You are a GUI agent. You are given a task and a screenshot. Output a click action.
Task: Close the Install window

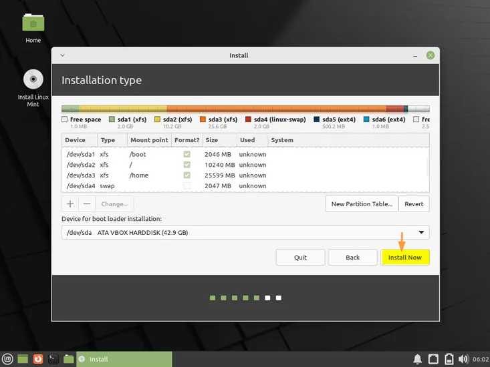[431, 55]
